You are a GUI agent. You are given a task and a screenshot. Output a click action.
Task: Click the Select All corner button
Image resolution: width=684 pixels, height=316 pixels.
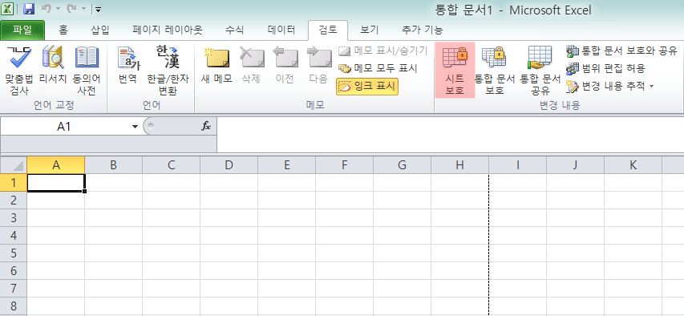pos(14,165)
